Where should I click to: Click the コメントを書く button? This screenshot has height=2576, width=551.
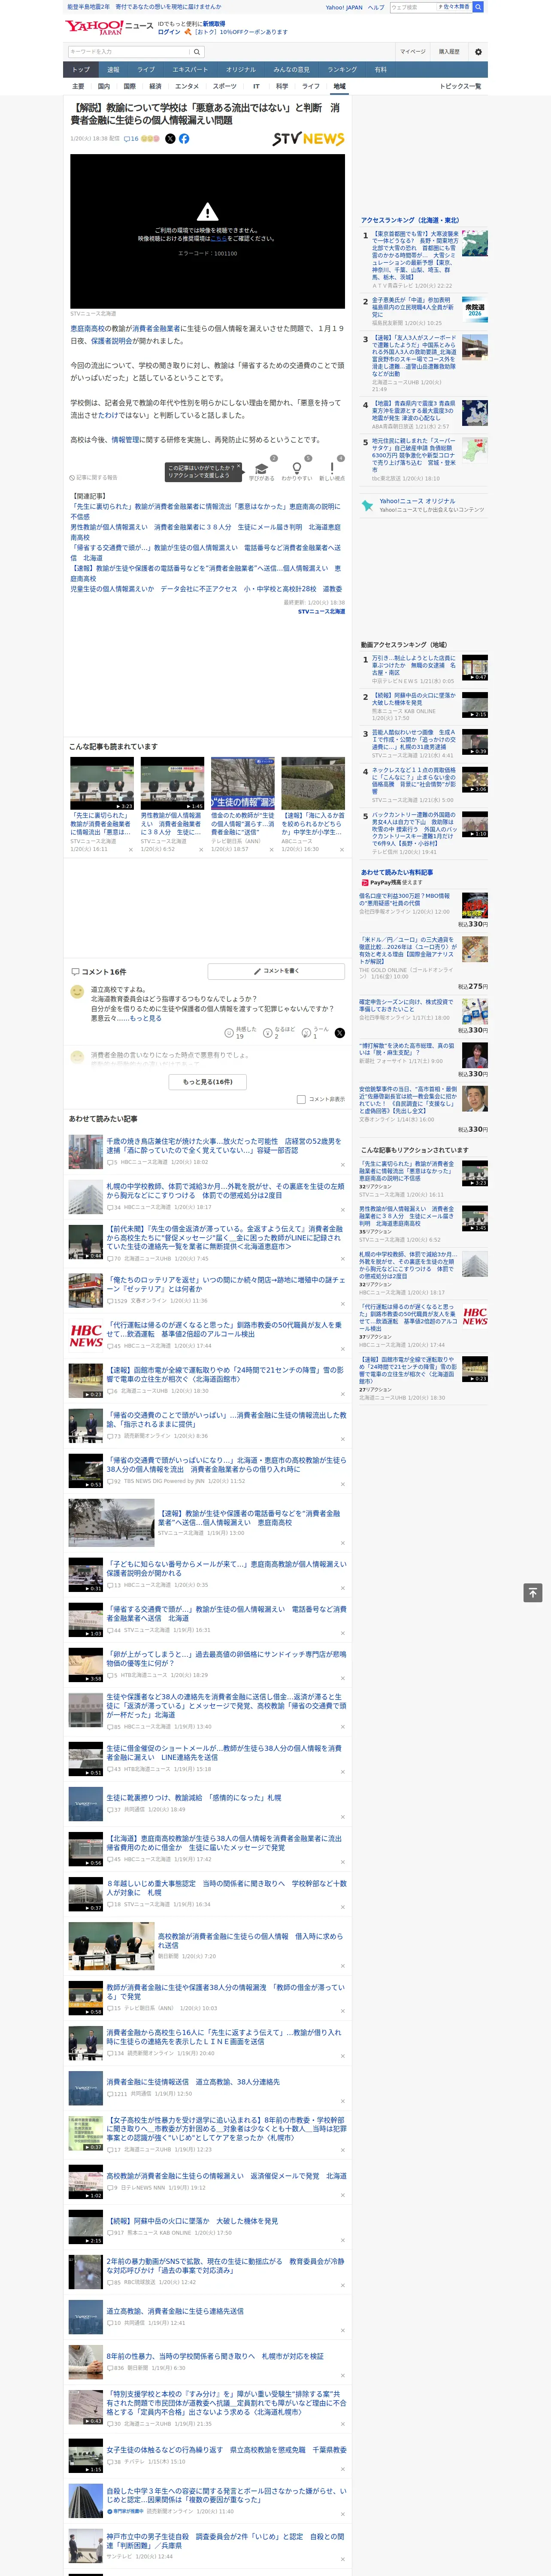277,971
